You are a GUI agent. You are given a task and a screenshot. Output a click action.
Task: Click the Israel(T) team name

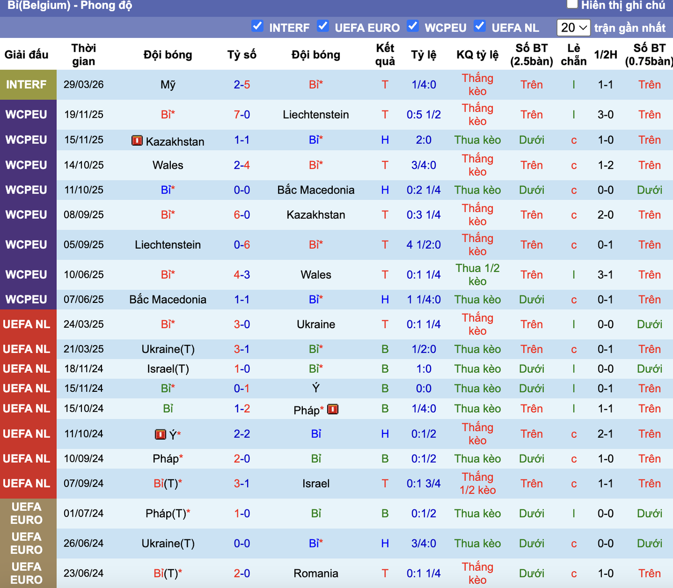click(x=168, y=369)
